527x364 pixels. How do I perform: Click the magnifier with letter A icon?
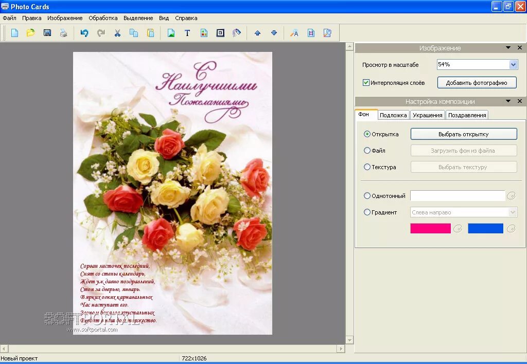tap(294, 33)
